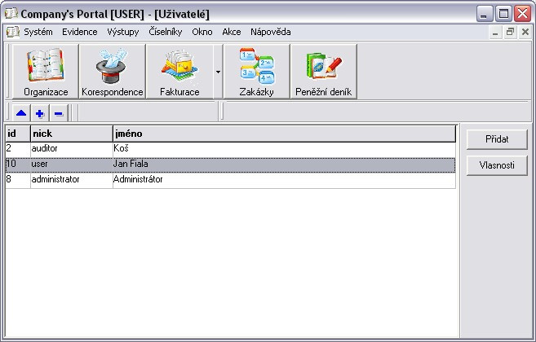Select id 10 cell
Screen dimensions: 536x342
click(18, 164)
